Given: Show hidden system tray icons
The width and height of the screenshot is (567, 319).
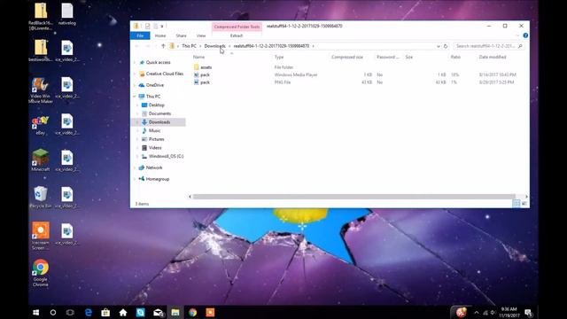Looking at the screenshot, I should [477, 313].
